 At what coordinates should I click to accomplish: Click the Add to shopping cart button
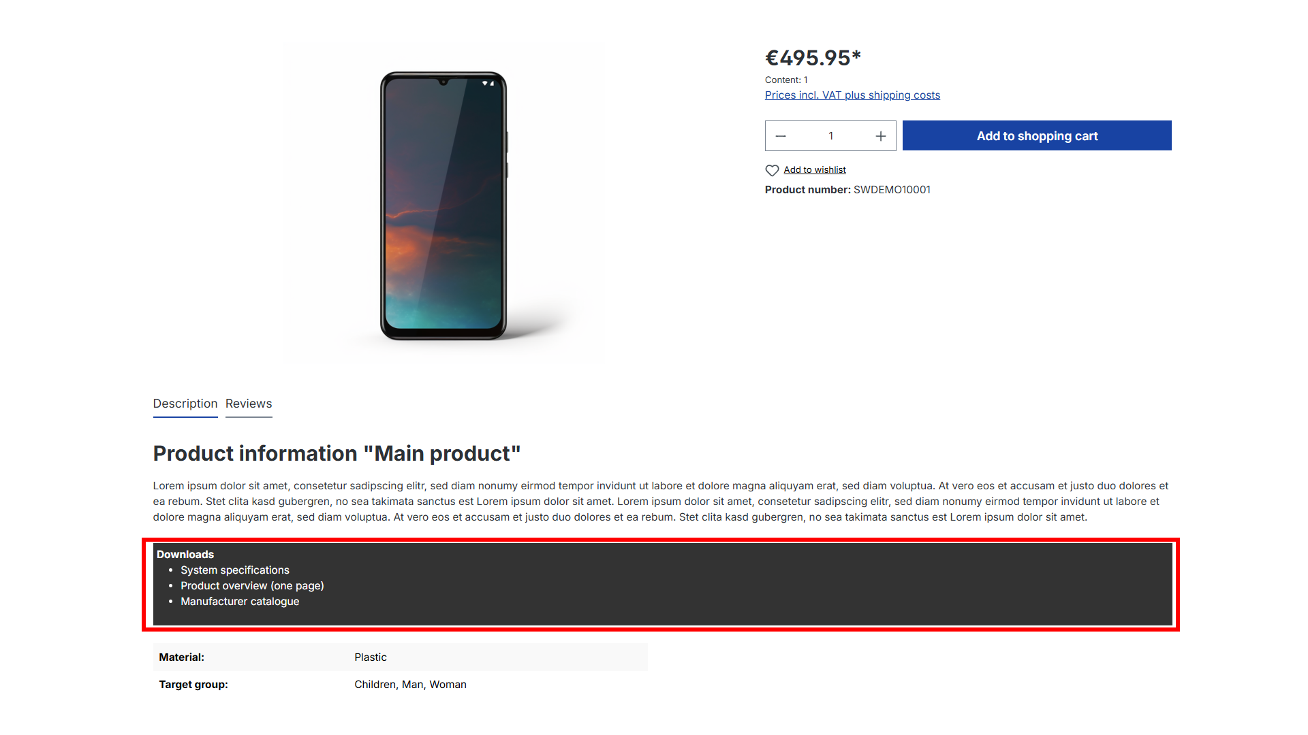pyautogui.click(x=1037, y=135)
